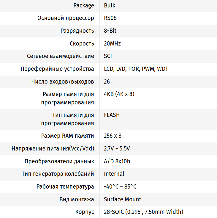This screenshot has height=218, width=217.
Task: Click the 'Internal' oscillator type value
Action: click(x=114, y=174)
